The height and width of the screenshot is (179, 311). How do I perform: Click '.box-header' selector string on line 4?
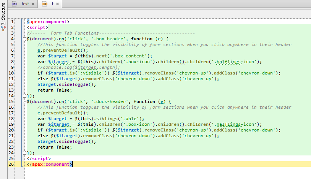108,39
